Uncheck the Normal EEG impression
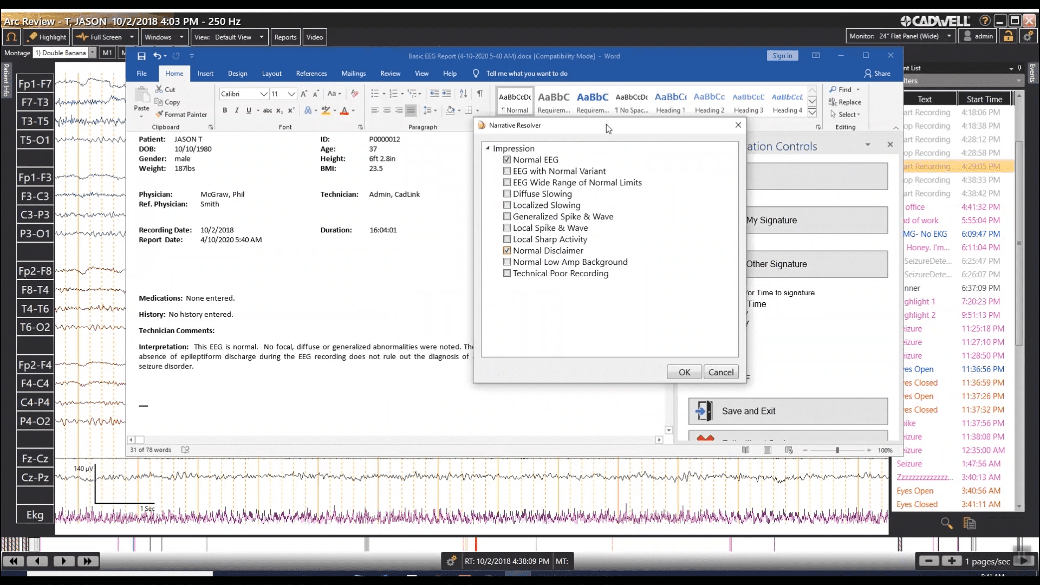The height and width of the screenshot is (585, 1040). tap(508, 159)
